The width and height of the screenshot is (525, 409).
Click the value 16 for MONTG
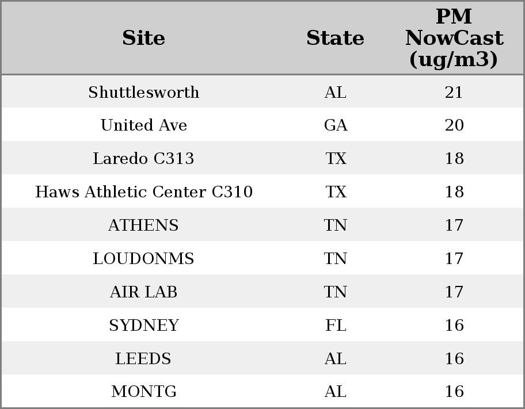click(454, 391)
